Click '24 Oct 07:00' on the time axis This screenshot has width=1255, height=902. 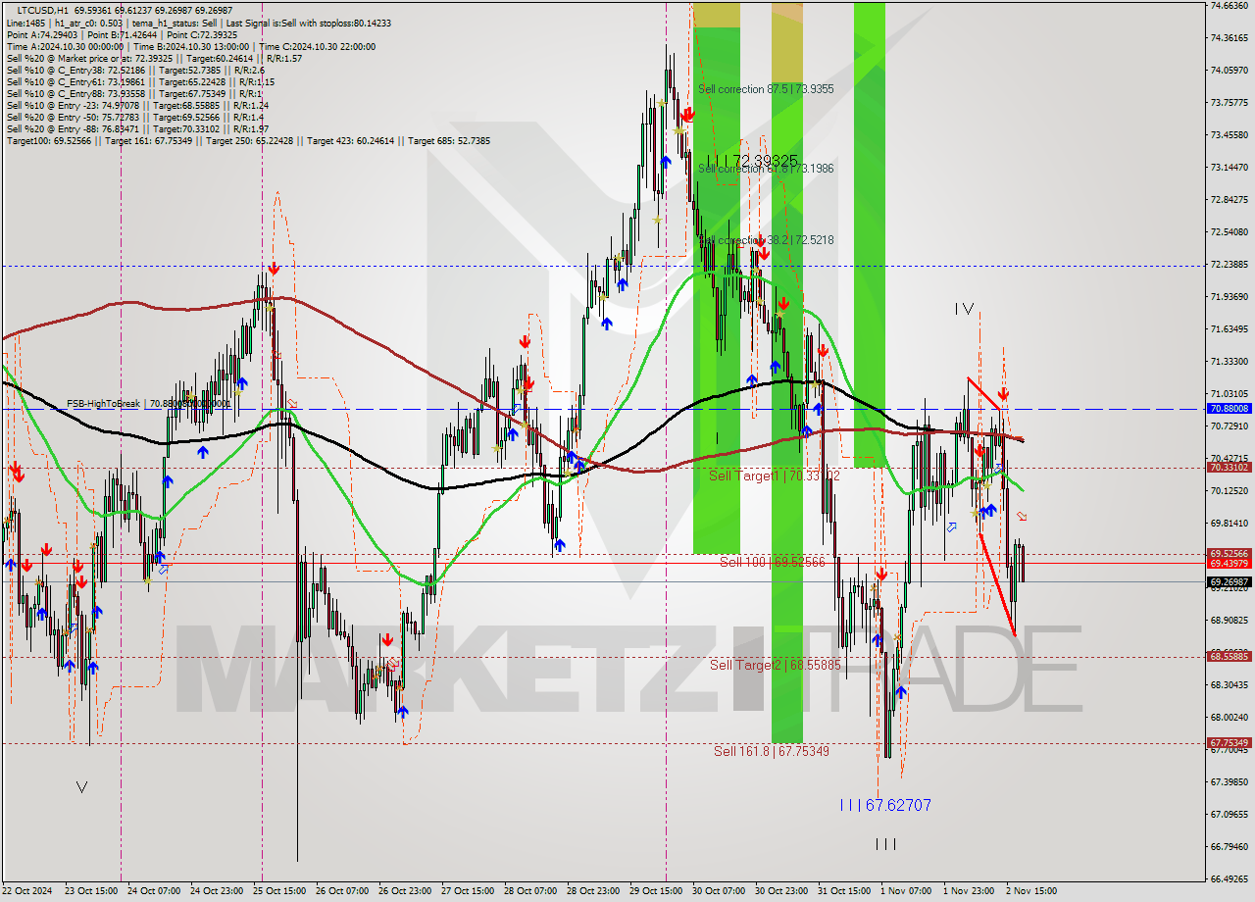pos(154,891)
